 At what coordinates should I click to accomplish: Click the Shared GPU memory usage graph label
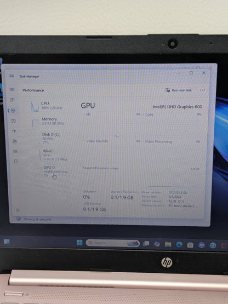pyautogui.click(x=101, y=168)
